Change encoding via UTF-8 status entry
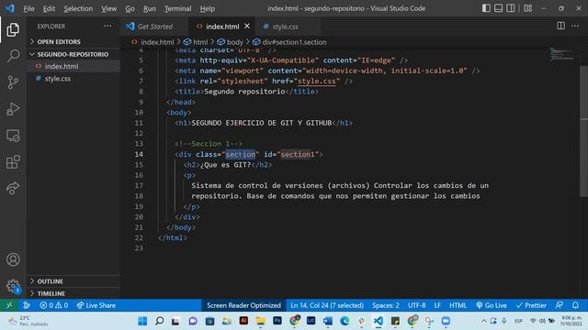588x330 pixels. click(x=416, y=305)
